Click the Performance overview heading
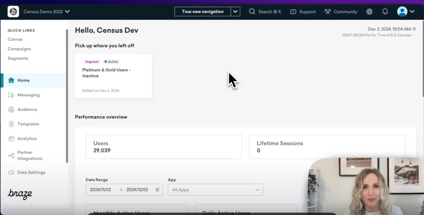 point(101,117)
